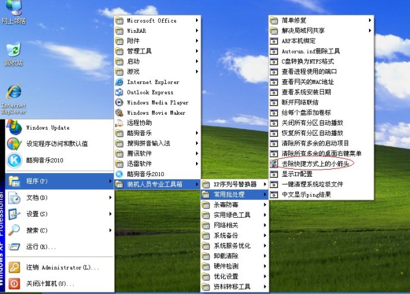Open the 启动 startup folder
Screen dimensions: 410x294
[157, 61]
